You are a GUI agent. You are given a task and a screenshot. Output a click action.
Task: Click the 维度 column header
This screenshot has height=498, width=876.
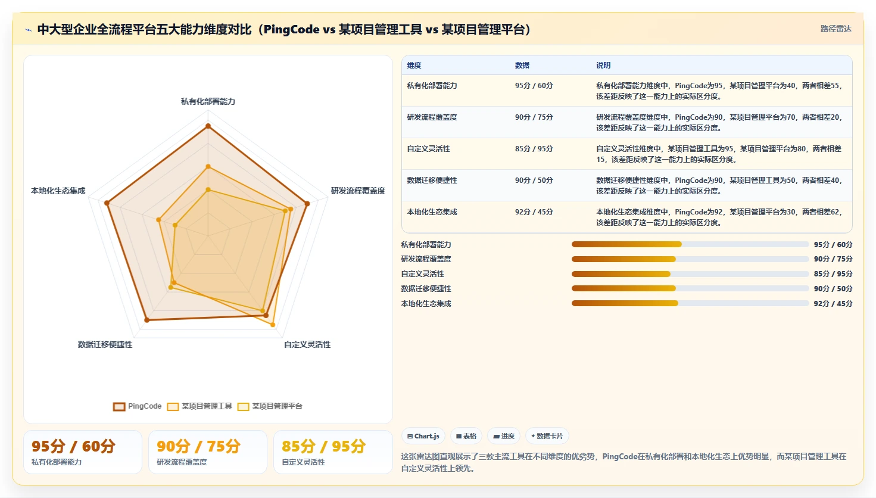click(x=414, y=66)
